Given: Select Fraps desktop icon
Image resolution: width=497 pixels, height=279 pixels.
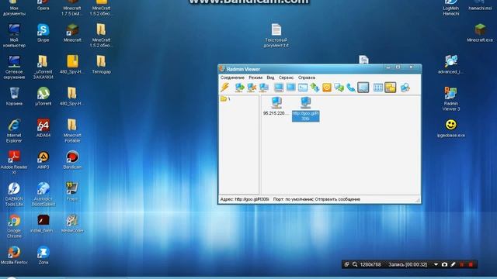Looking at the screenshot, I should click(x=72, y=191).
